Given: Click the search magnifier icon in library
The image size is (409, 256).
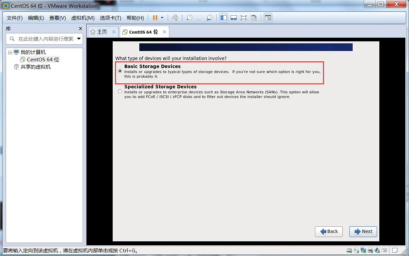Looking at the screenshot, I should tap(12, 39).
